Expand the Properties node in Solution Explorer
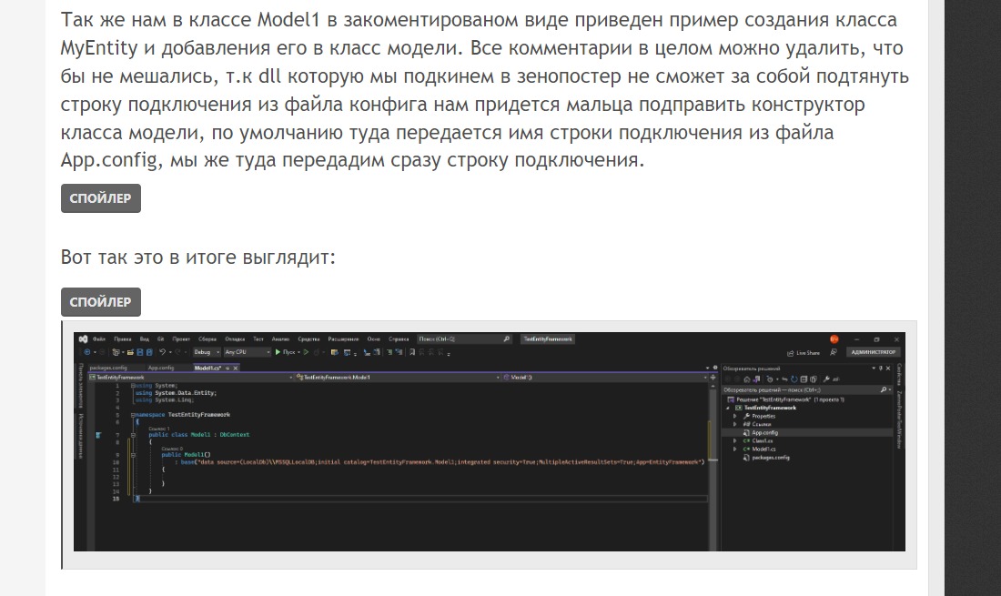1001x596 pixels. pyautogui.click(x=734, y=416)
